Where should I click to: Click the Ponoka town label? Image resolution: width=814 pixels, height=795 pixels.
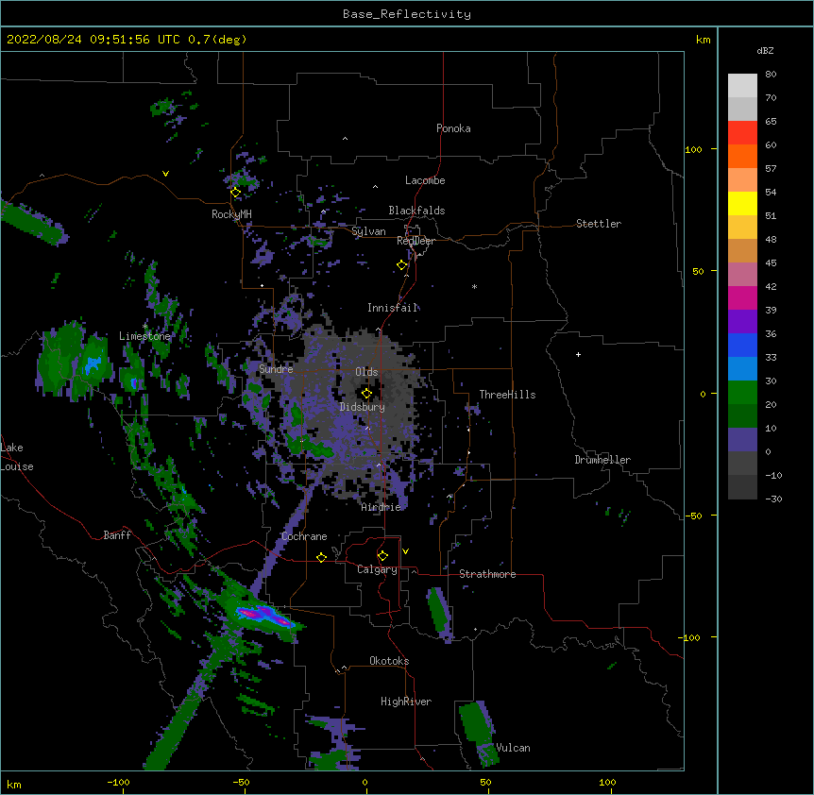[453, 128]
